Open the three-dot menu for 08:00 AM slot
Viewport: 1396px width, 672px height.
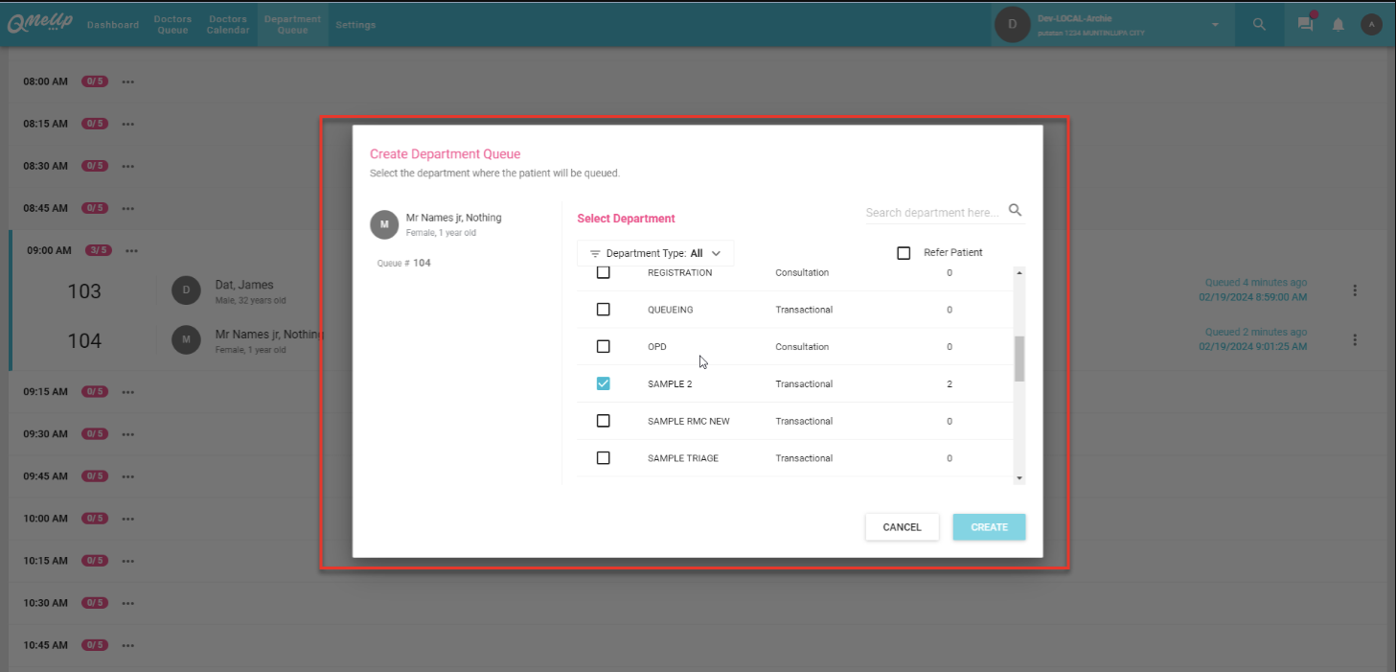(x=128, y=82)
